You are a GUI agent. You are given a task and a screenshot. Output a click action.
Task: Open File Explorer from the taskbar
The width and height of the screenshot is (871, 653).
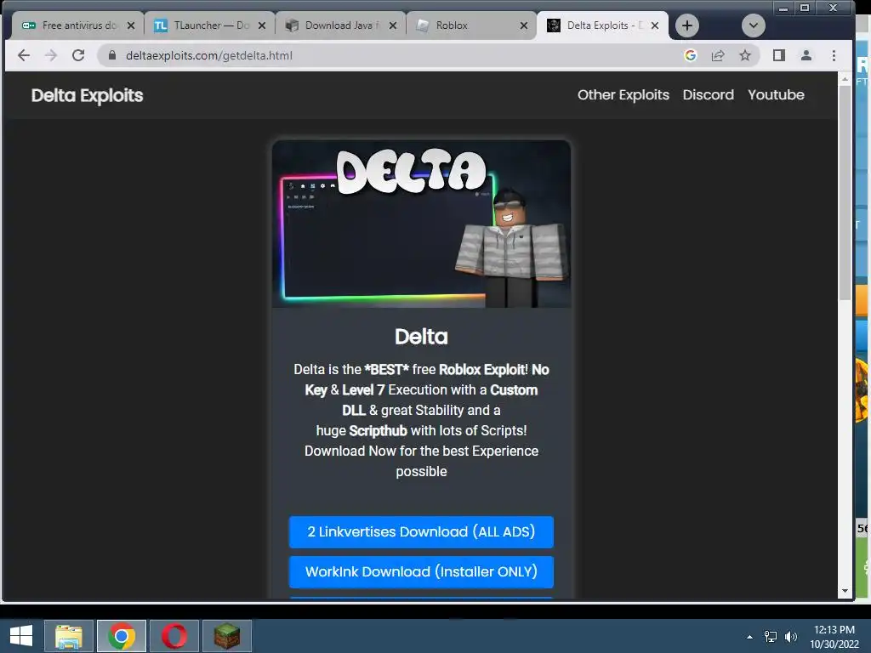point(69,636)
